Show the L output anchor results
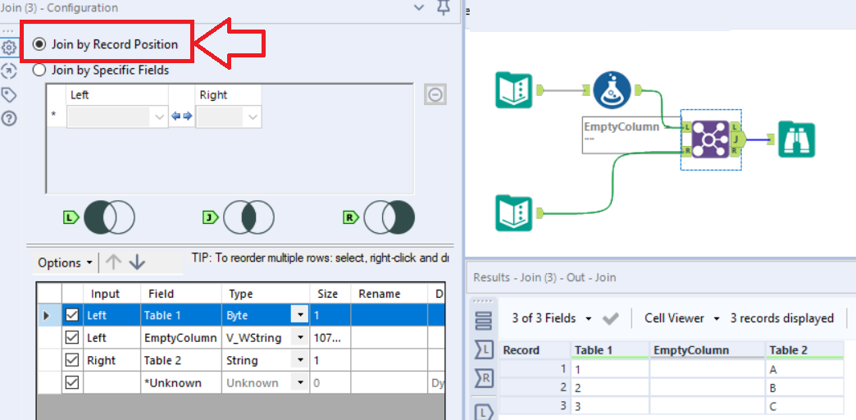 [484, 411]
